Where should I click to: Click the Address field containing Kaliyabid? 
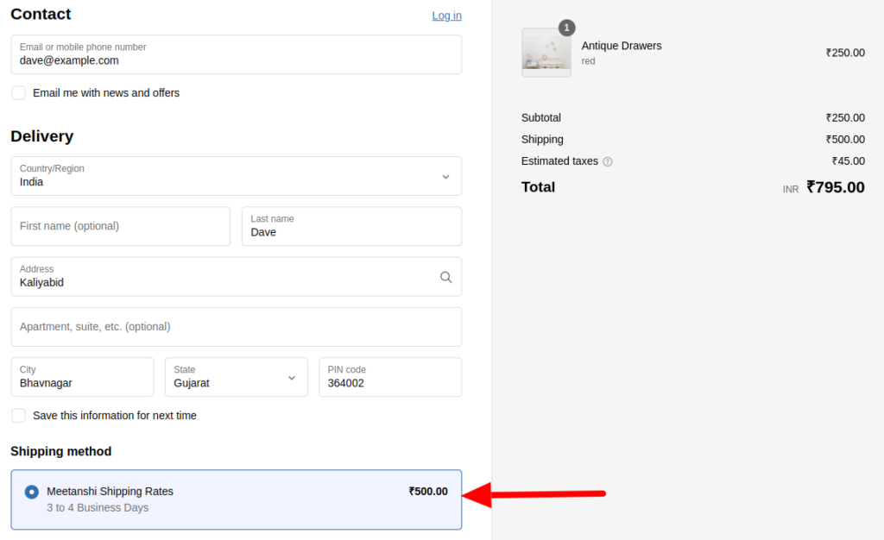point(237,277)
